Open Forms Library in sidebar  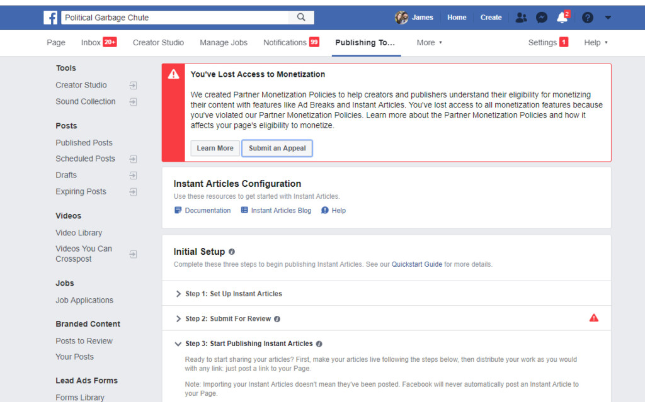coord(80,398)
